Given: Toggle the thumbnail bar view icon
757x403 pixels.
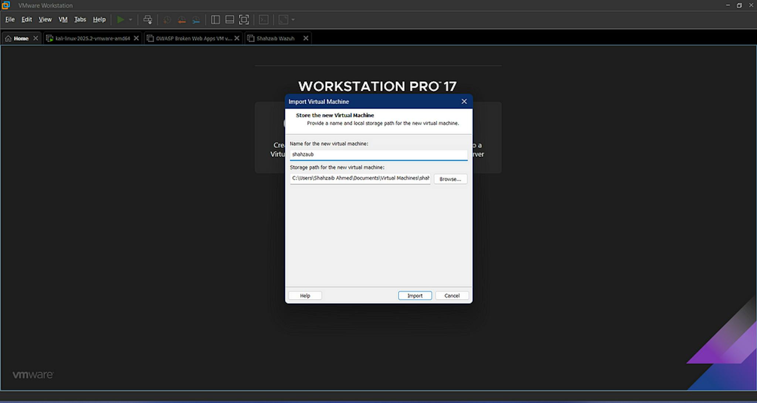Looking at the screenshot, I should tap(230, 20).
